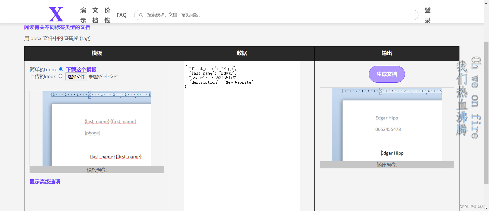
Task: Click inside the JSON data editor
Action: click(x=242, y=136)
